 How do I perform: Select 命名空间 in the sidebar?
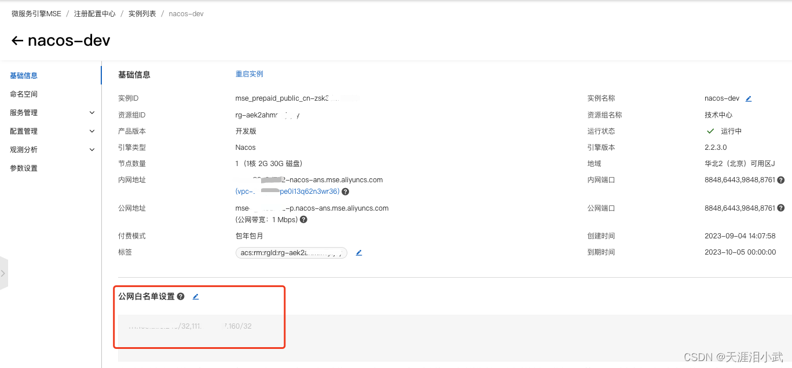coord(23,94)
